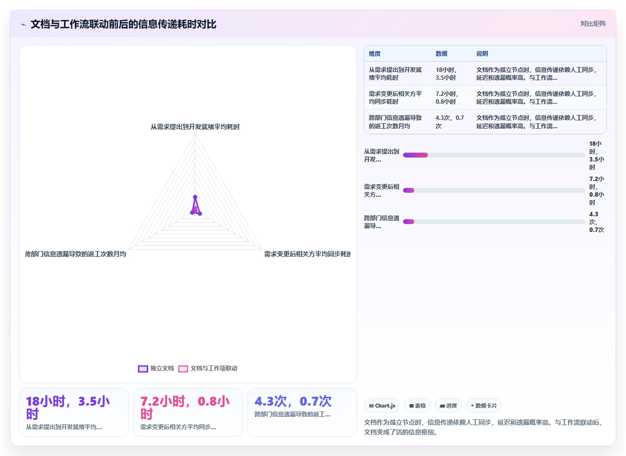This screenshot has height=456, width=626.
Task: Select the 进度 tag chip
Action: (x=448, y=406)
